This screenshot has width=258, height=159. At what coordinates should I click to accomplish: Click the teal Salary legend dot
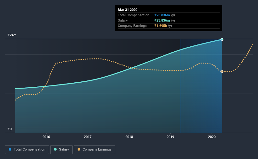pyautogui.click(x=55, y=149)
